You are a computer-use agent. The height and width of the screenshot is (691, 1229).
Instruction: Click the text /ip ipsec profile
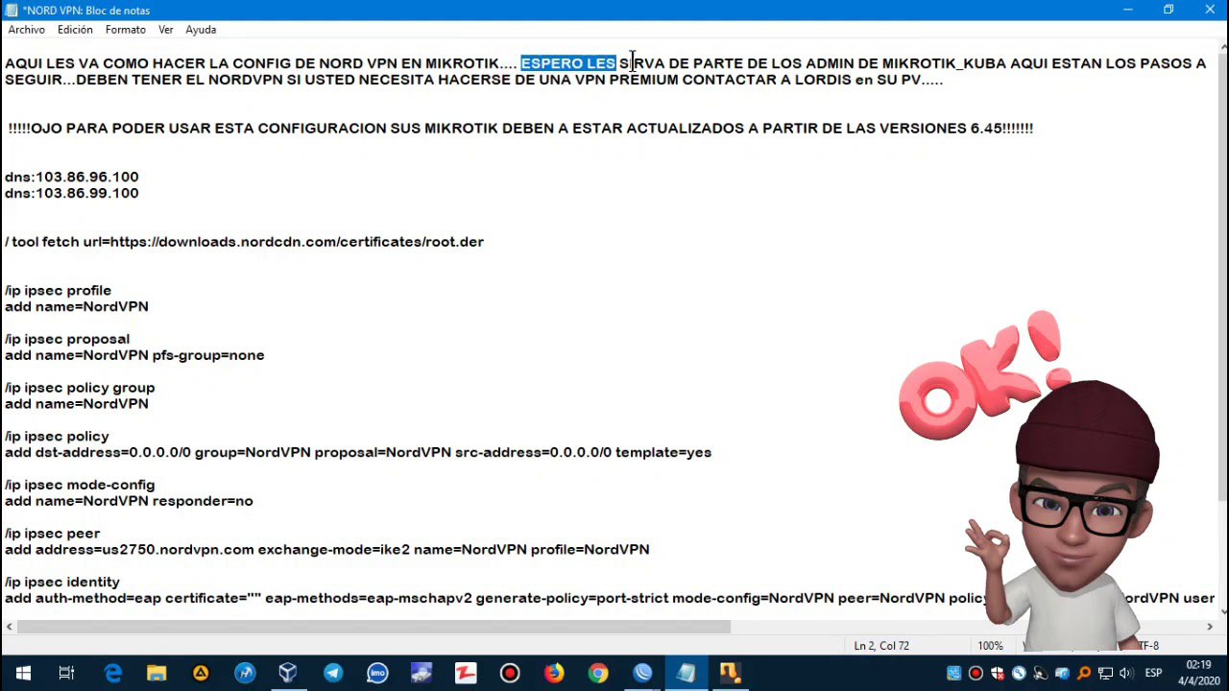point(58,290)
